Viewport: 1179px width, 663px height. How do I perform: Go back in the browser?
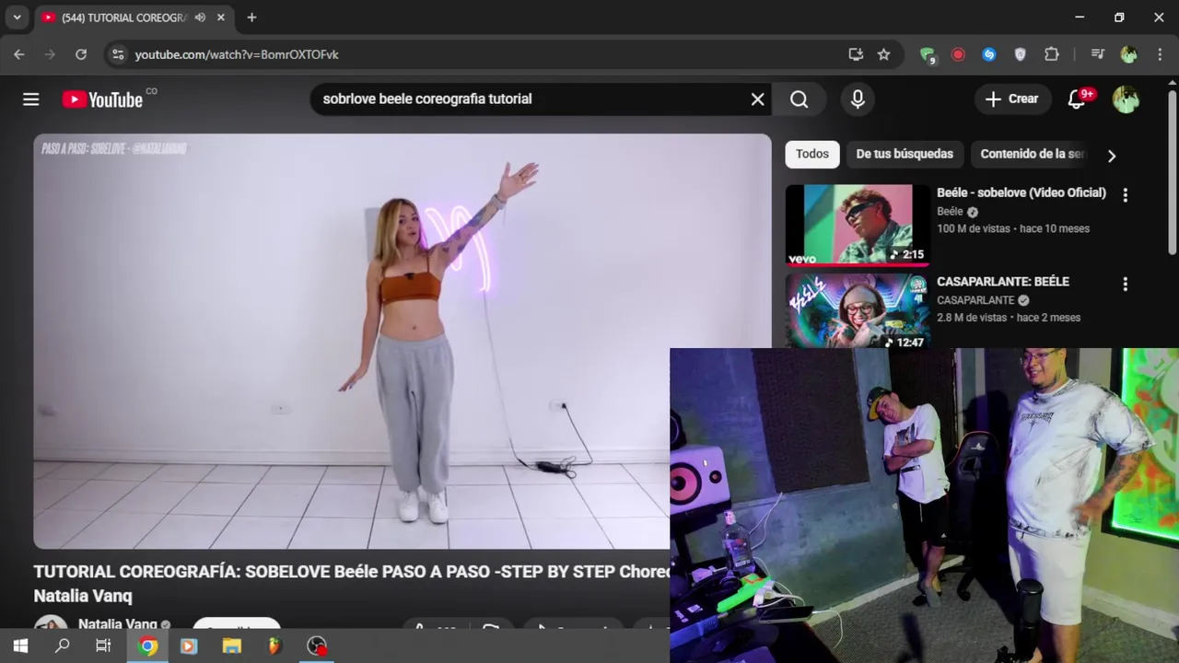click(19, 54)
